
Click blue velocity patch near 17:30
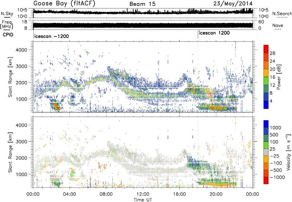click(194, 163)
